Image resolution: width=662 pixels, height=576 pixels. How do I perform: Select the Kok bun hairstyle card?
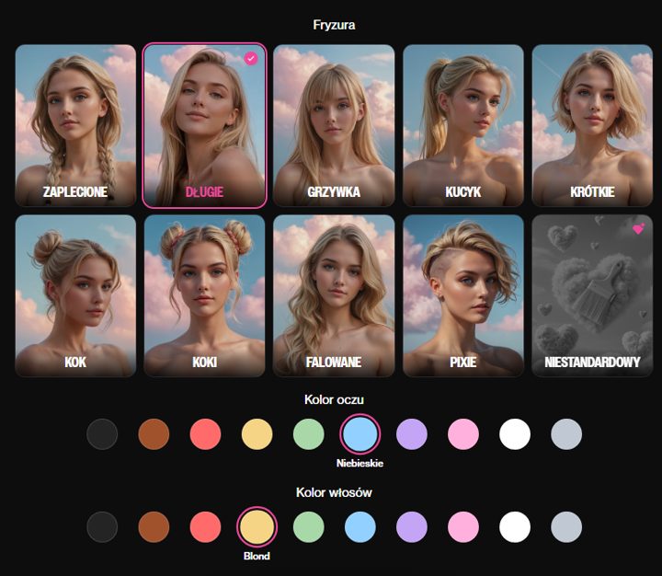pyautogui.click(x=75, y=295)
